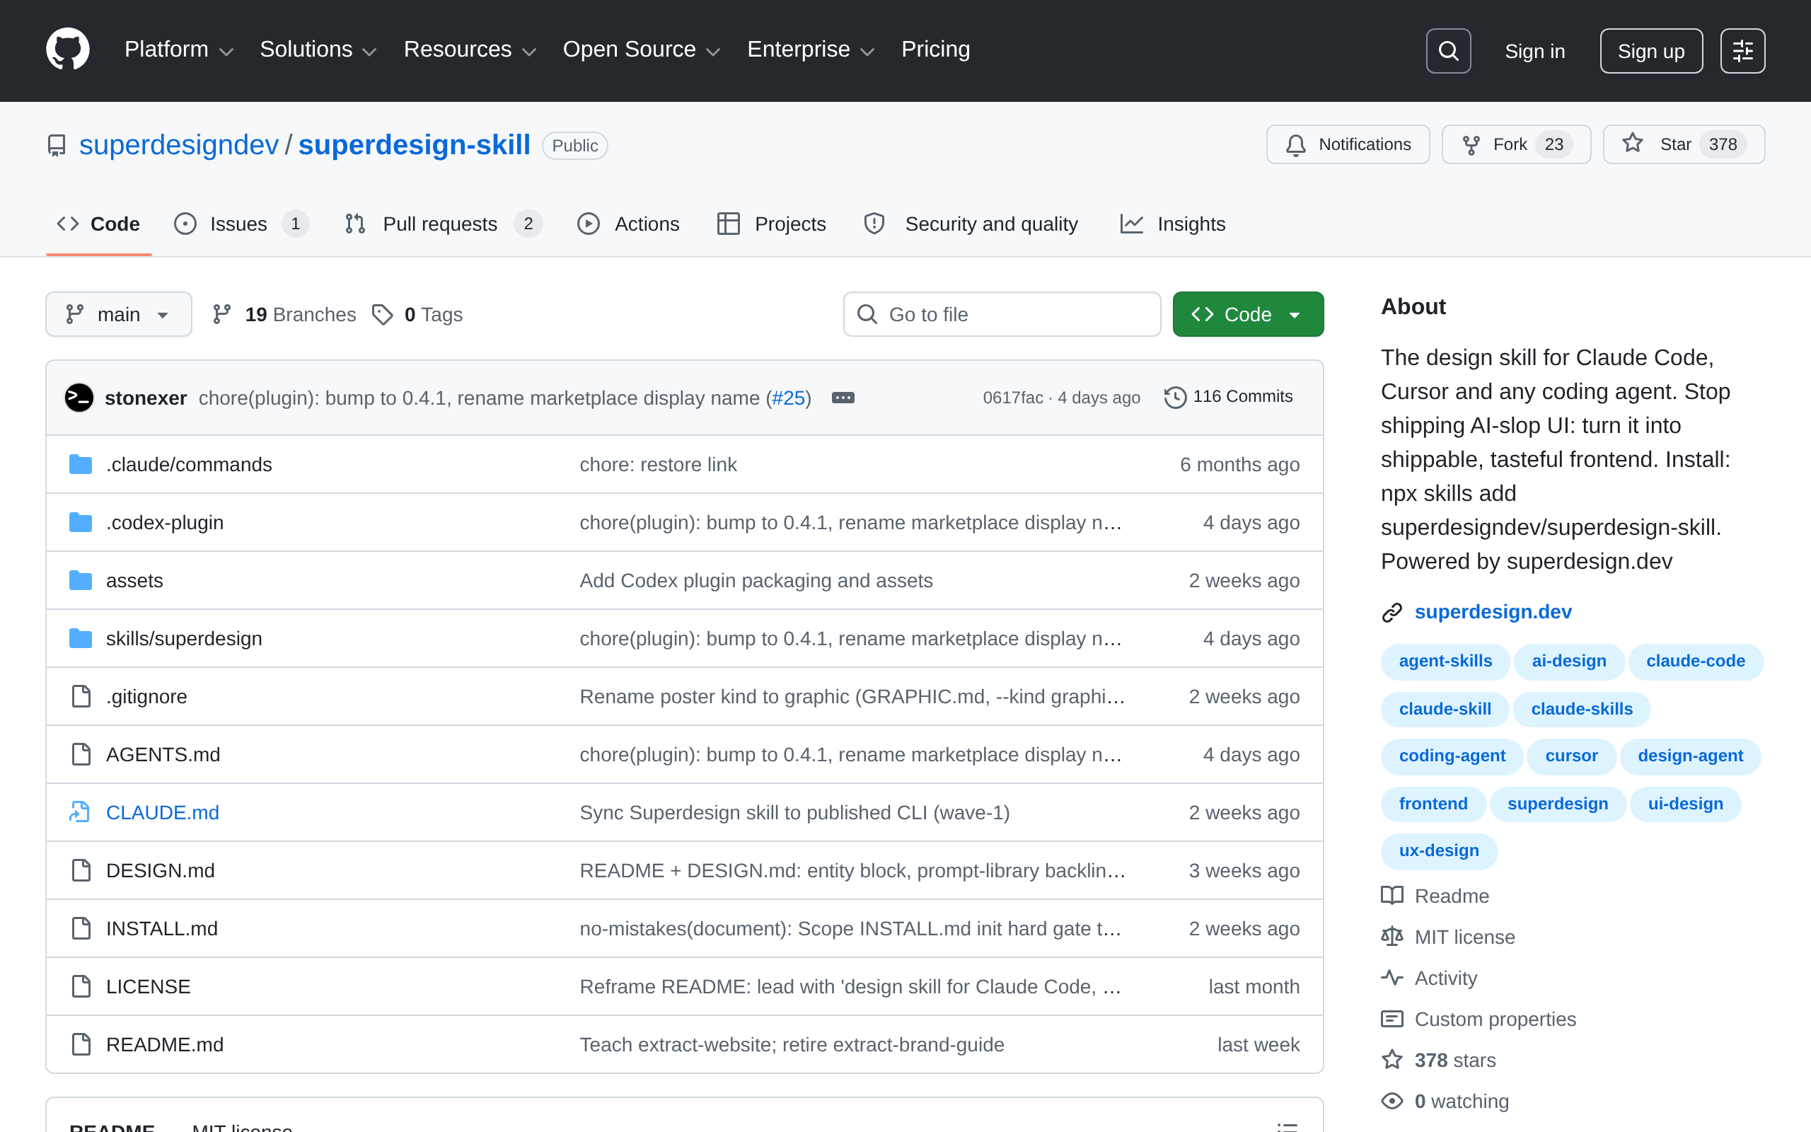Viewport: 1811px width, 1132px height.
Task: Open pull request #25 link
Action: pyautogui.click(x=788, y=398)
